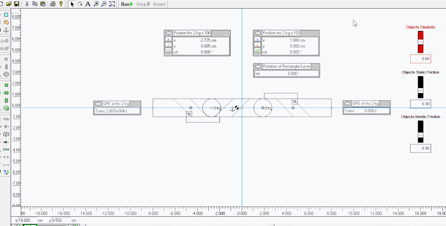Screen dimensions: 446x226
Task: Select the Anchor tool
Action: pyautogui.click(x=6, y=30)
